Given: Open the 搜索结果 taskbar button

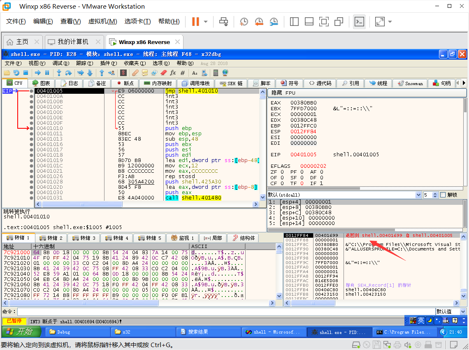Looking at the screenshot, I should click(209, 332).
